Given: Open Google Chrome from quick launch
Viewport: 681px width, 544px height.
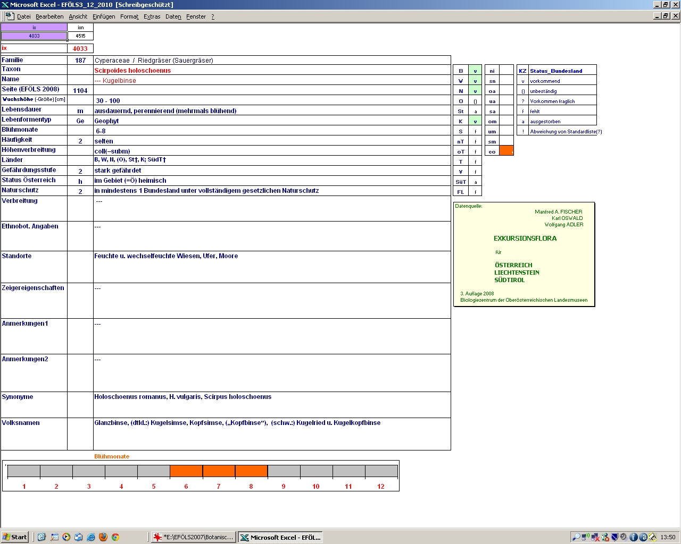Looking at the screenshot, I should coord(115,537).
